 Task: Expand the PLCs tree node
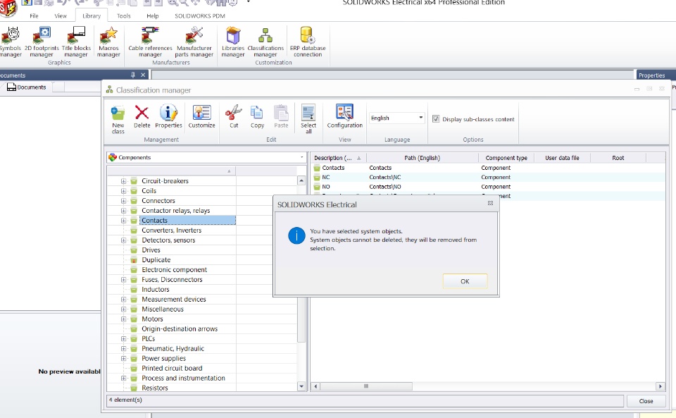[x=124, y=339]
